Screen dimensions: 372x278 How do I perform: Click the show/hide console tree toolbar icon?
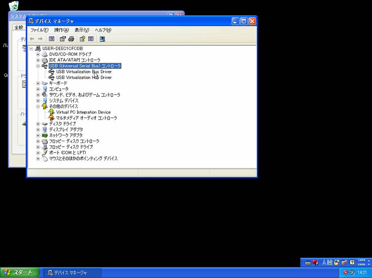tap(51, 39)
